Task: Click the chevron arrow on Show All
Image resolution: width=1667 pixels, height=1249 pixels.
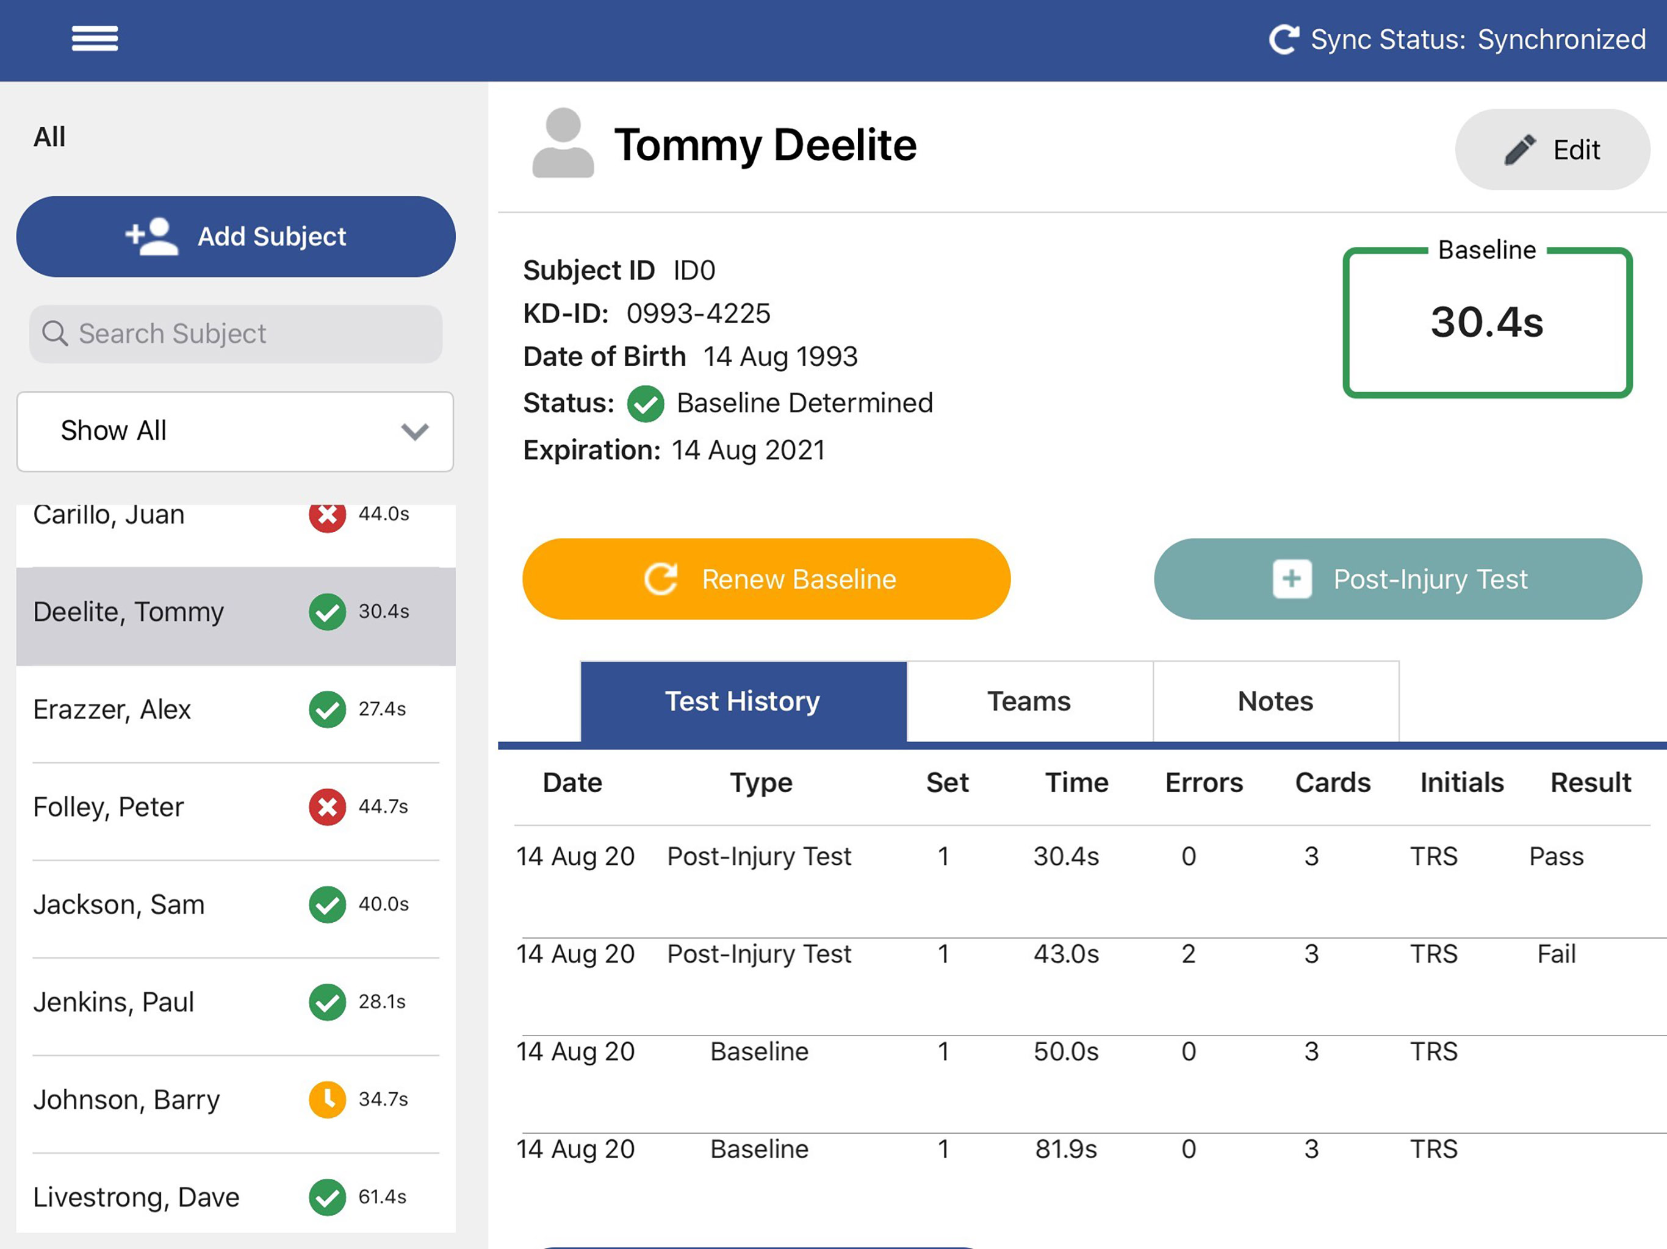Action: point(414,432)
